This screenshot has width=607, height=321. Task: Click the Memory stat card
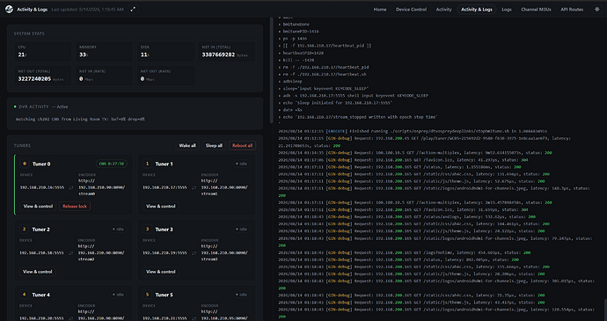pos(104,52)
